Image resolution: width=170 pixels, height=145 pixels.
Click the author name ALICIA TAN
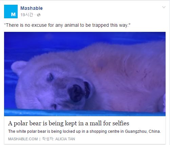click(65, 139)
